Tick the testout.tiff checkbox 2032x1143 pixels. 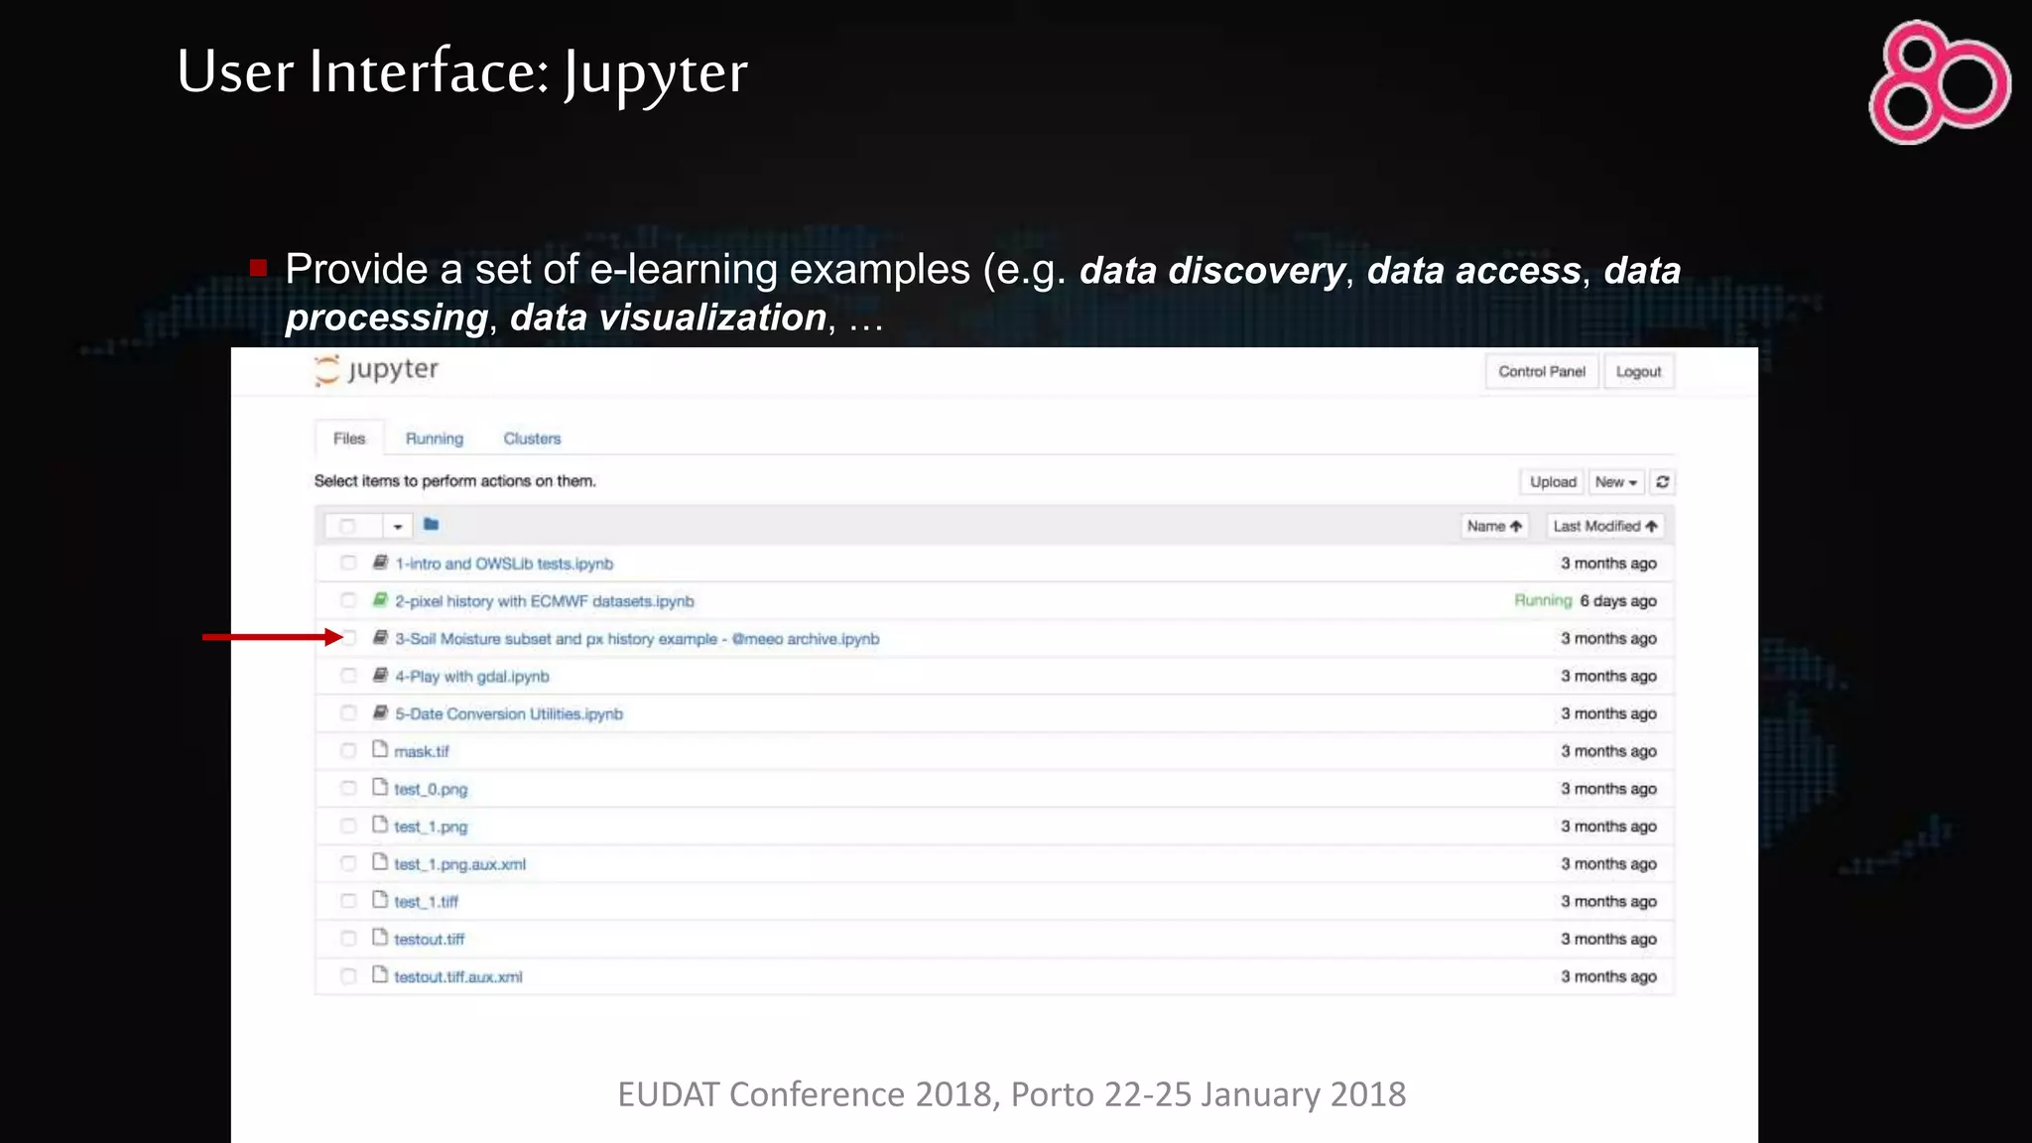click(348, 939)
